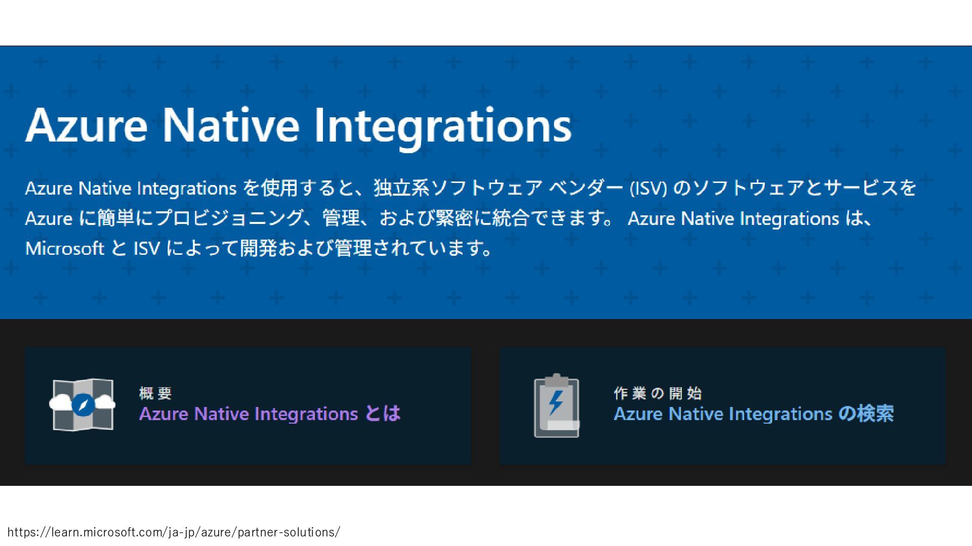
Task: Click the 概要 label
Action: pos(155,393)
